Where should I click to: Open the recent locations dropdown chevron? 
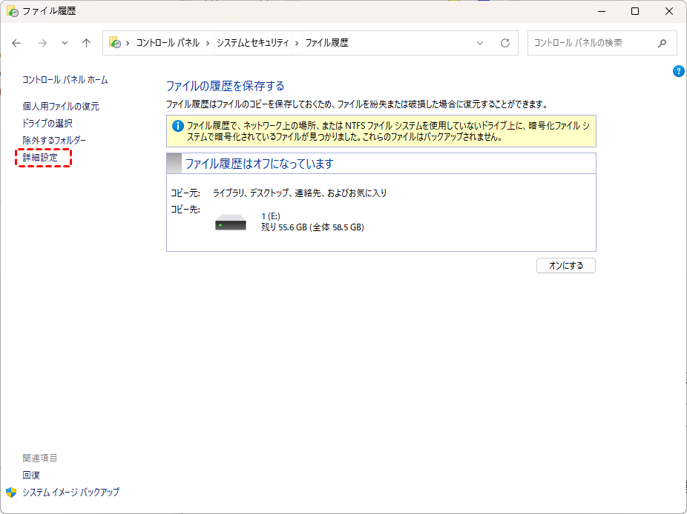(65, 43)
